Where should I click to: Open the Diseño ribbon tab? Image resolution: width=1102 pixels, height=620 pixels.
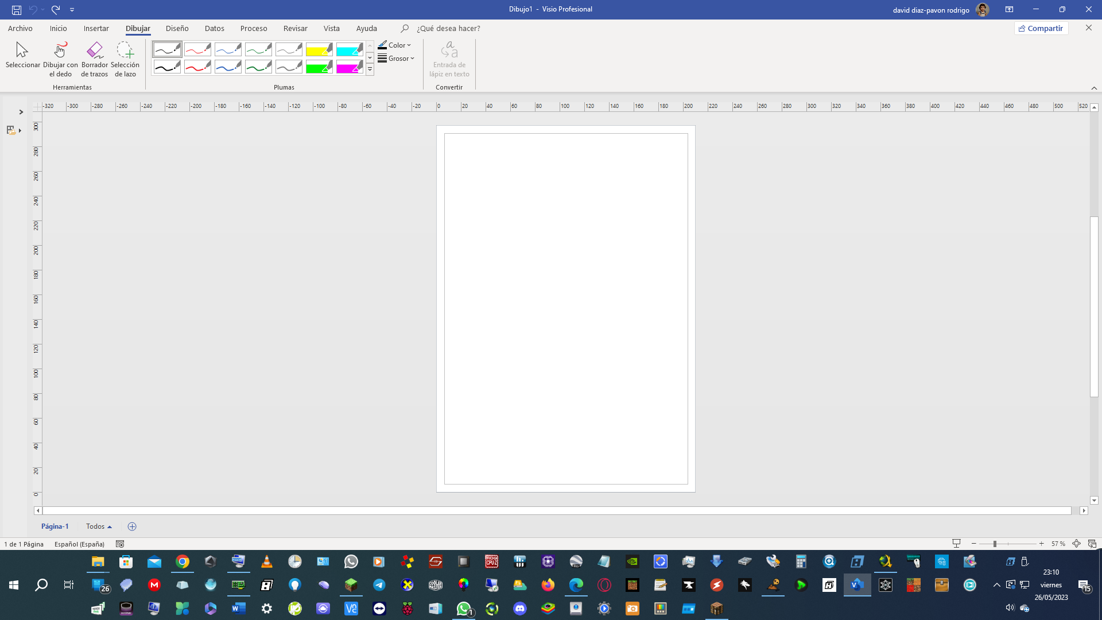point(177,28)
